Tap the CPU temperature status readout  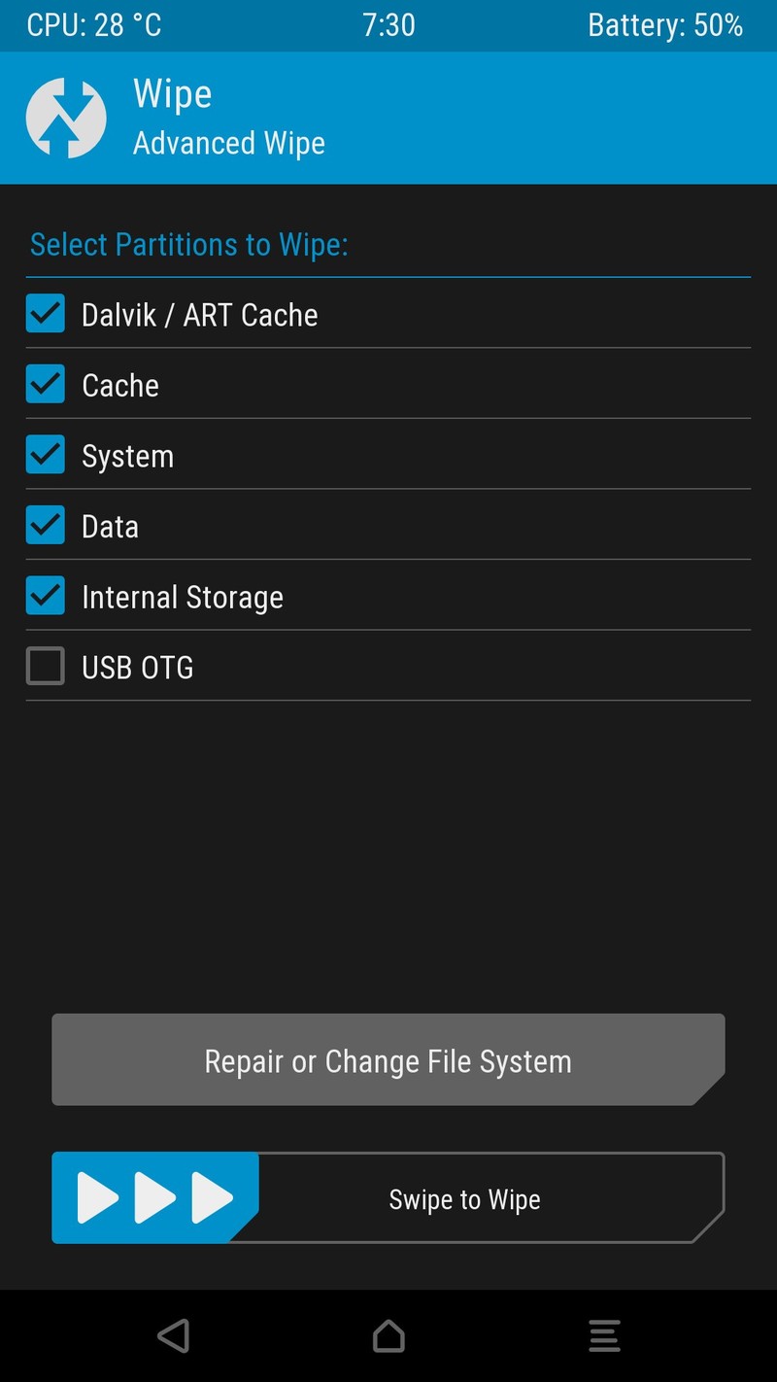pyautogui.click(x=94, y=25)
